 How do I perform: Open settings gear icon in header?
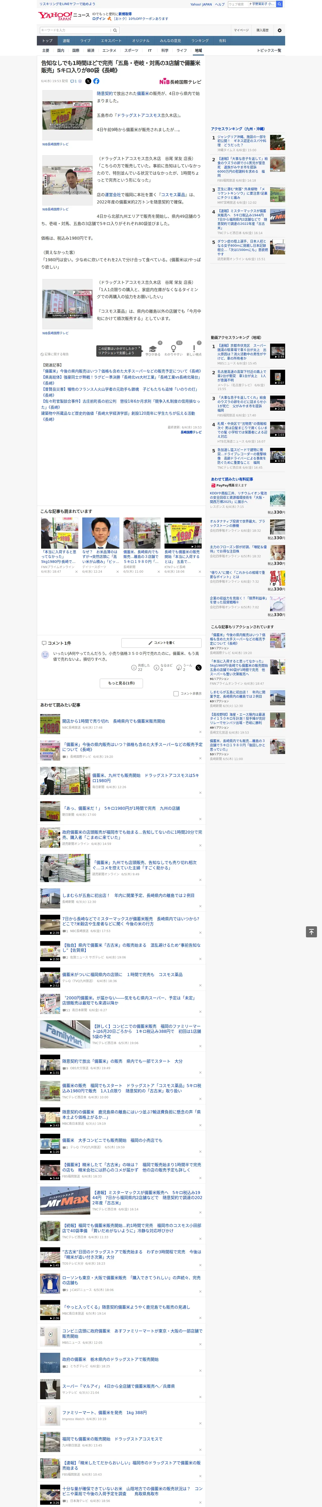[x=279, y=30]
